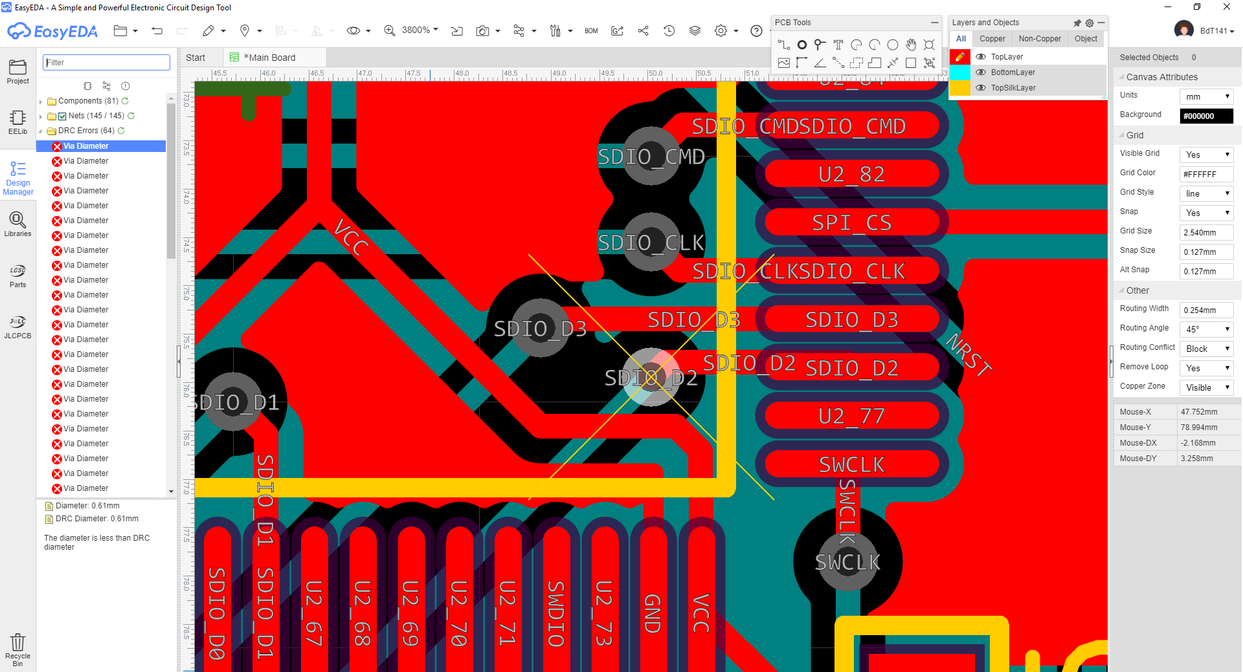Select the first highlighted Via Diameter error
This screenshot has height=672, width=1243.
(101, 146)
